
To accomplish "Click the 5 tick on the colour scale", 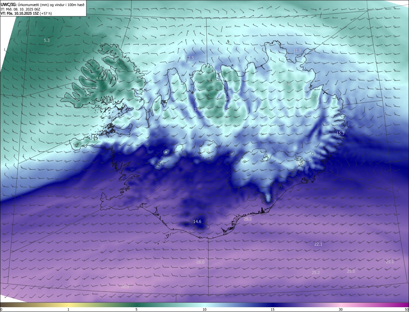I will coord(136,309).
